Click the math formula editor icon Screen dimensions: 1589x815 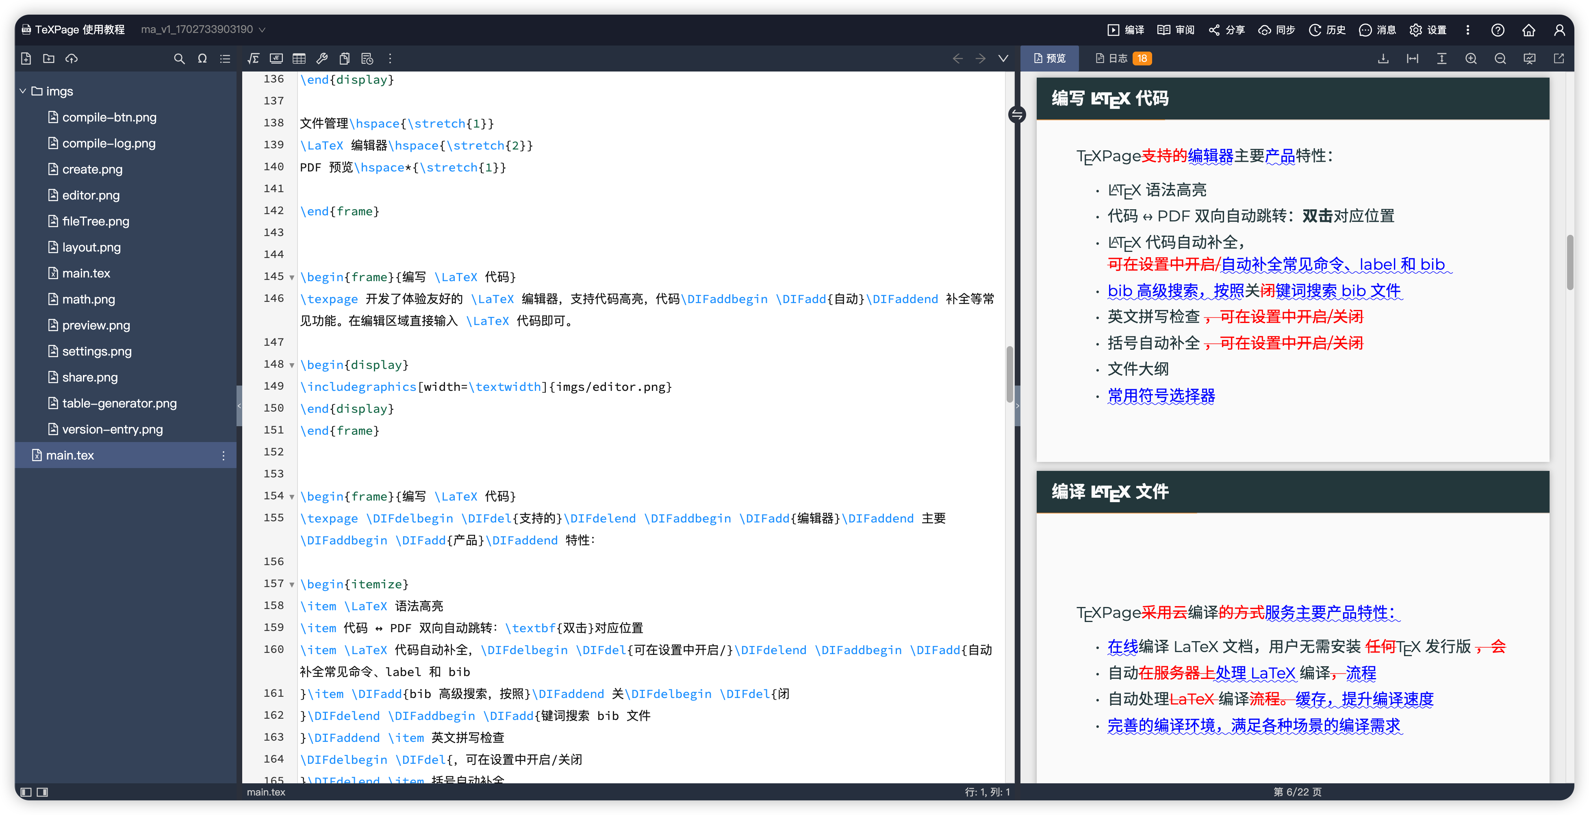pyautogui.click(x=253, y=59)
